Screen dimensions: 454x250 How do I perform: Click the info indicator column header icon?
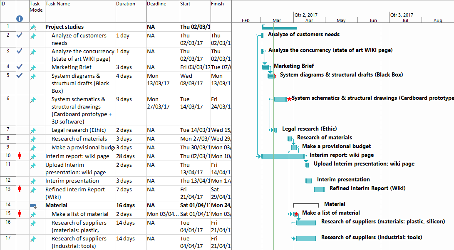tap(20, 19)
